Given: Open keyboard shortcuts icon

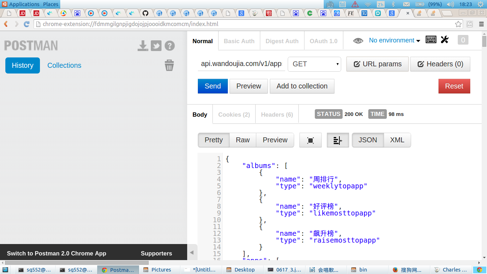Looking at the screenshot, I should pyautogui.click(x=431, y=40).
